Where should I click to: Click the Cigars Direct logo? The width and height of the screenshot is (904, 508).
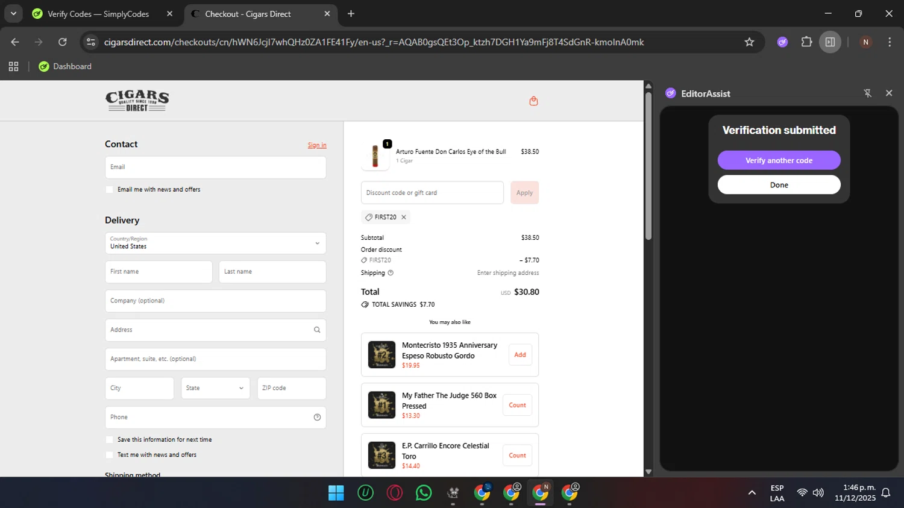[x=137, y=101]
